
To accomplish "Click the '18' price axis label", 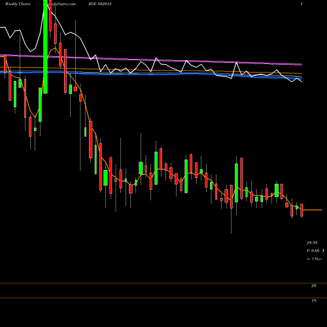I will pos(313,301).
